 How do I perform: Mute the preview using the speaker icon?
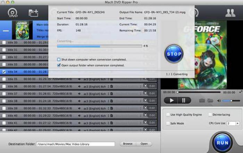[x=219, y=101]
